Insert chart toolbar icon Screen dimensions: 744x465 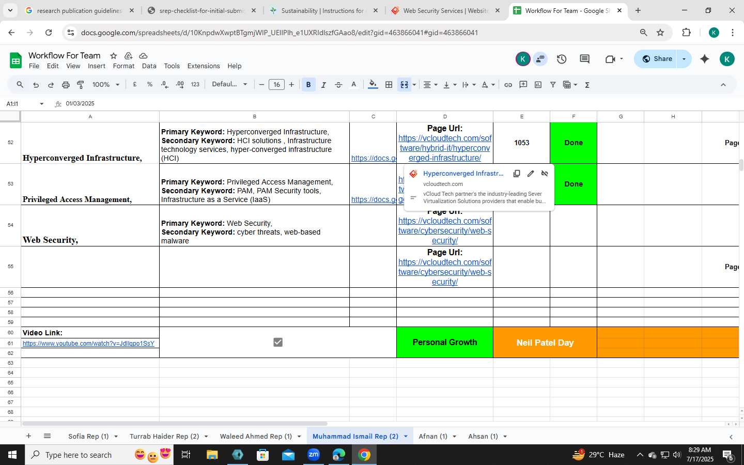click(x=538, y=85)
